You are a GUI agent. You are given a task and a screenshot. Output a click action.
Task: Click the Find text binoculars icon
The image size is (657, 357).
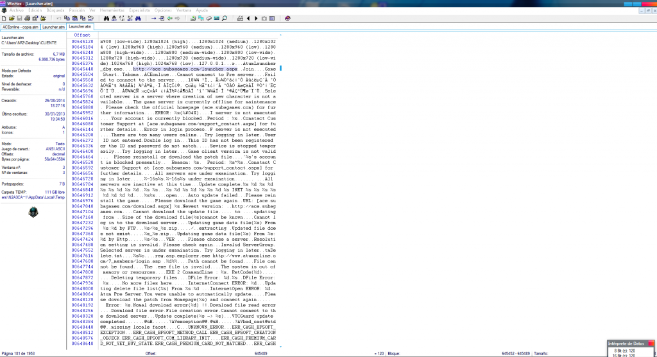pyautogui.click(x=106, y=18)
